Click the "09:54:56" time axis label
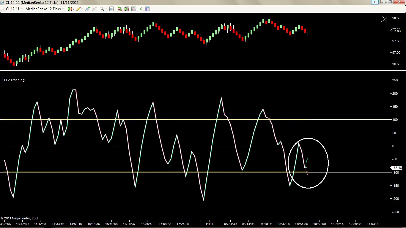Viewport: 406px width, 228px height. [x=302, y=224]
